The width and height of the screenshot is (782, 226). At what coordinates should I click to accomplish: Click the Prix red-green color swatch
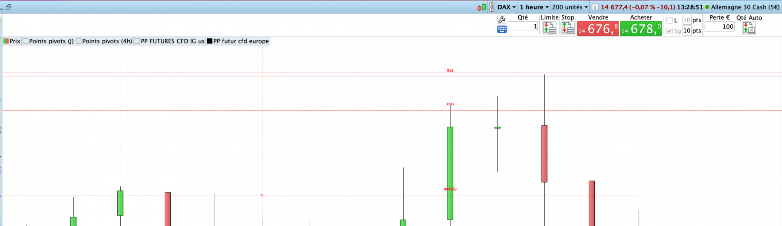[x=6, y=41]
